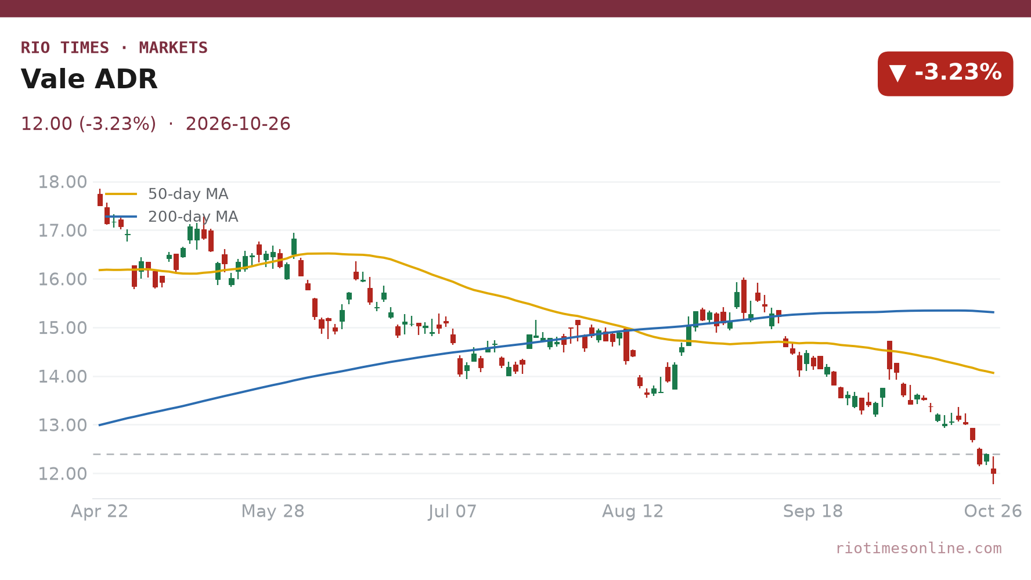
Task: Click the '15.00' y-axis label
Action: [x=63, y=328]
